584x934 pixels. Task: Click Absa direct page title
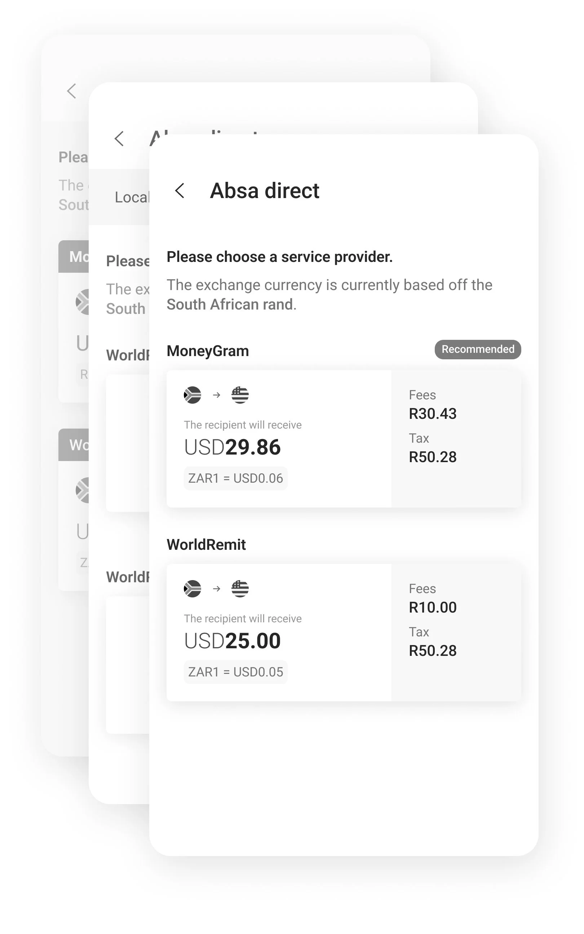265,190
